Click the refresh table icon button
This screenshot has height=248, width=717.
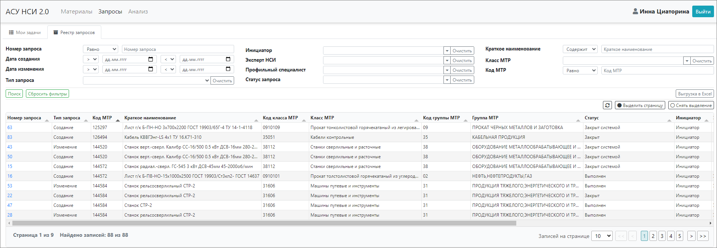coord(607,105)
